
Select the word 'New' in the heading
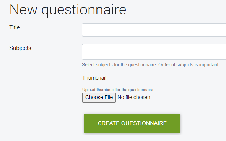[23, 10]
